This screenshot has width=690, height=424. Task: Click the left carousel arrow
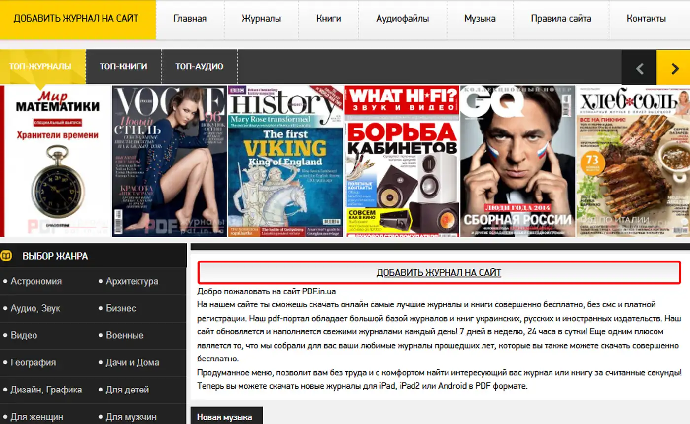(639, 67)
